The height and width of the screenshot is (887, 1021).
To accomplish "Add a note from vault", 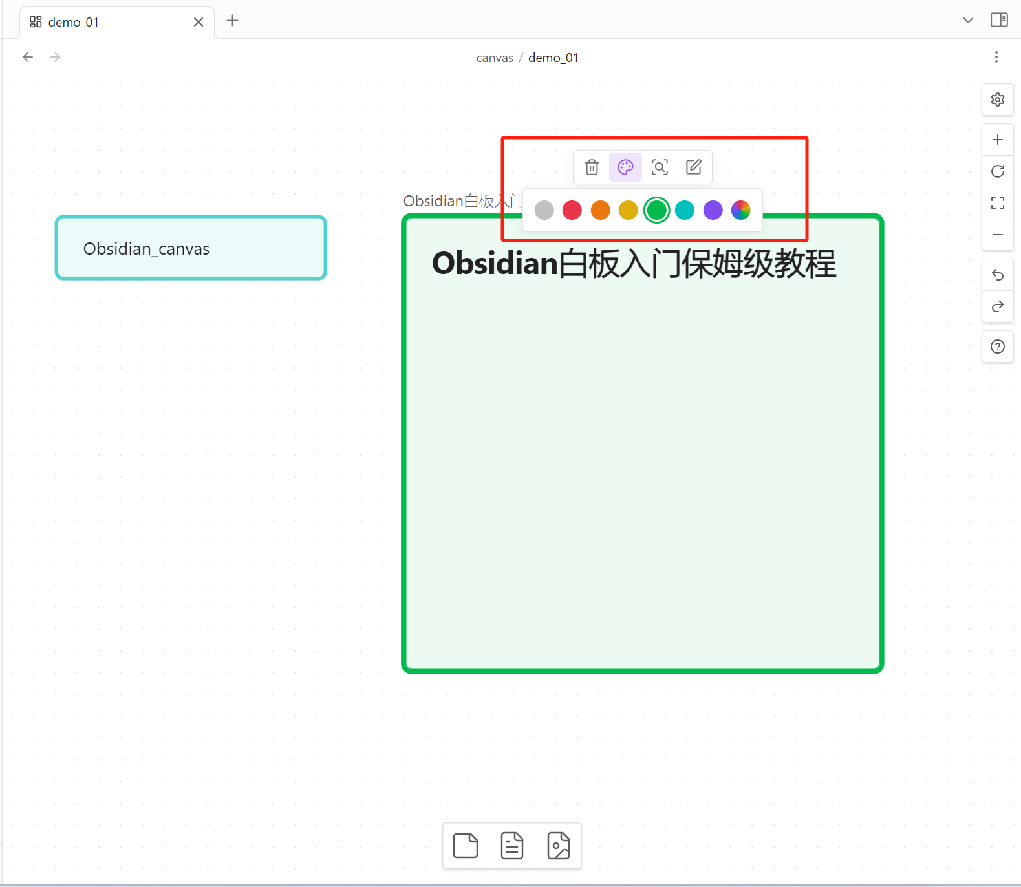I will click(x=512, y=846).
